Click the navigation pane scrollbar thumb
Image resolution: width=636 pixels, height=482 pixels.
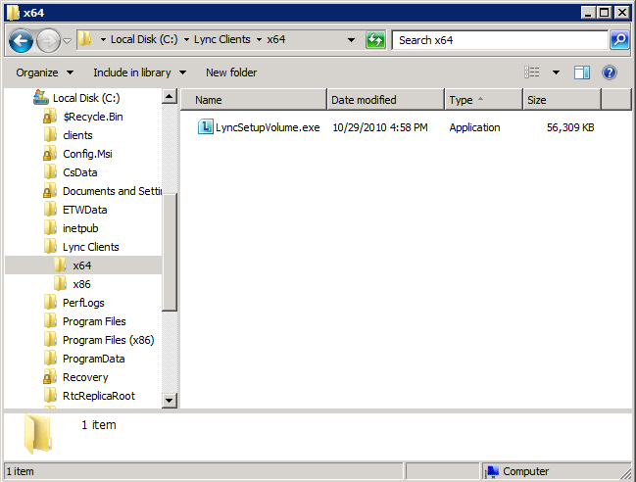(170, 253)
